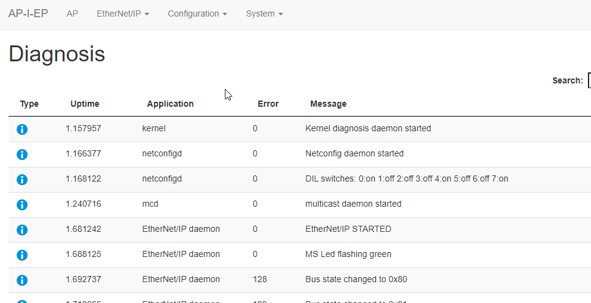Sort table by Uptime column

click(85, 104)
